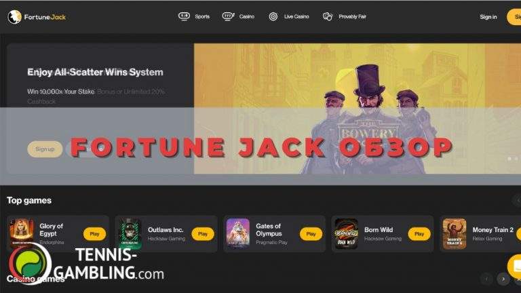Click the Money Train 2 title
Screen dimensions: 521x293
point(493,230)
